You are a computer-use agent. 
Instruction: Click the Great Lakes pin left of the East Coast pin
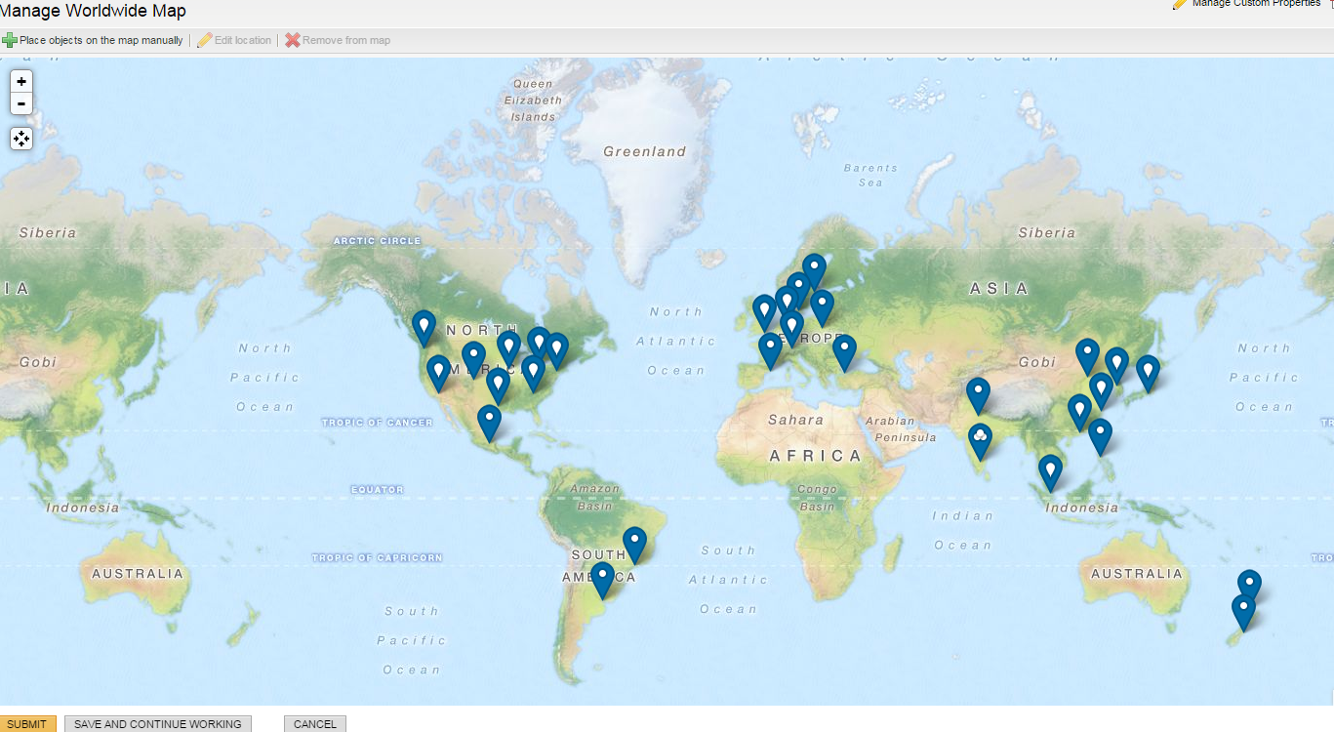[x=539, y=346]
